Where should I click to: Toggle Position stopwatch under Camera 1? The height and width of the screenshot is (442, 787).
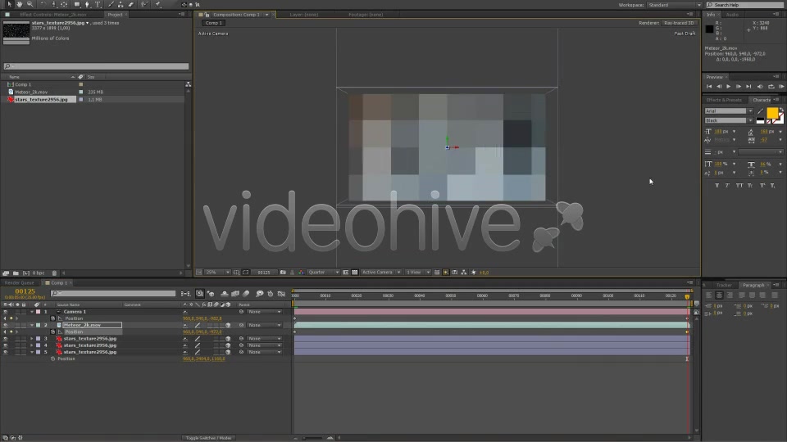point(52,318)
